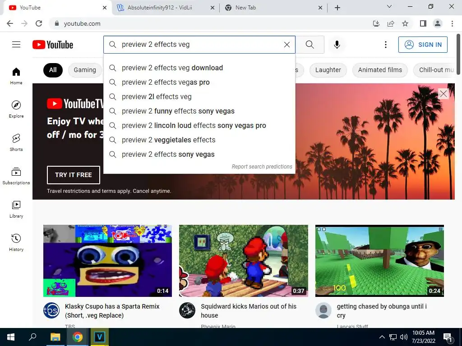This screenshot has width=462, height=346.
Task: Open Windows Start menu
Action: 11,337
